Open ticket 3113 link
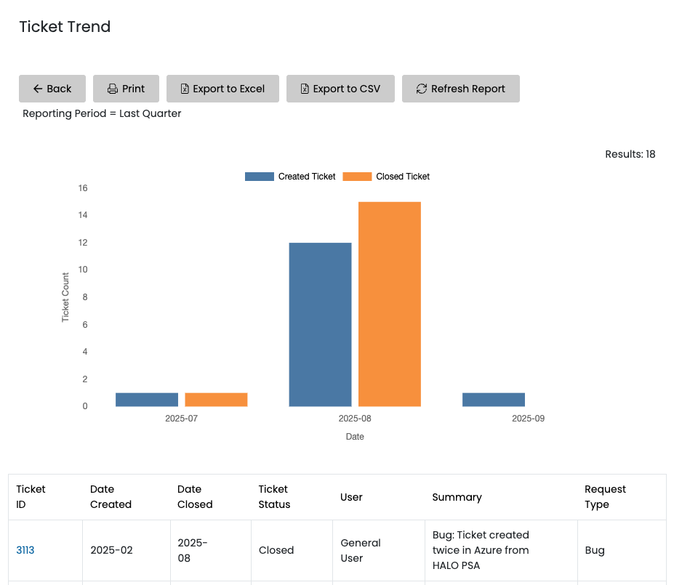 (x=25, y=550)
